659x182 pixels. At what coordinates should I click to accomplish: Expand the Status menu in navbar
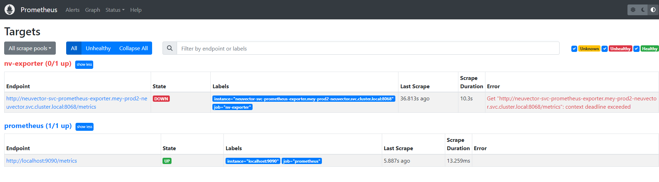point(115,10)
